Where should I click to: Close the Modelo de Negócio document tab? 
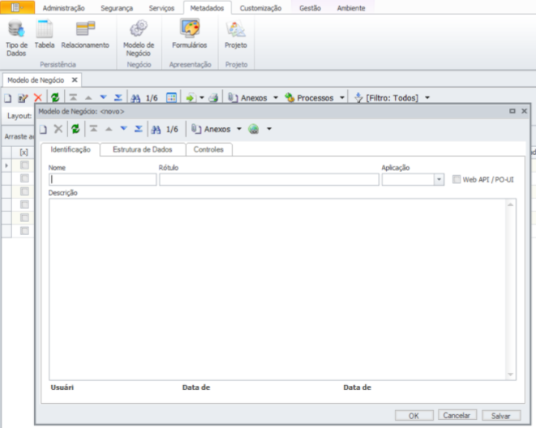coord(75,80)
